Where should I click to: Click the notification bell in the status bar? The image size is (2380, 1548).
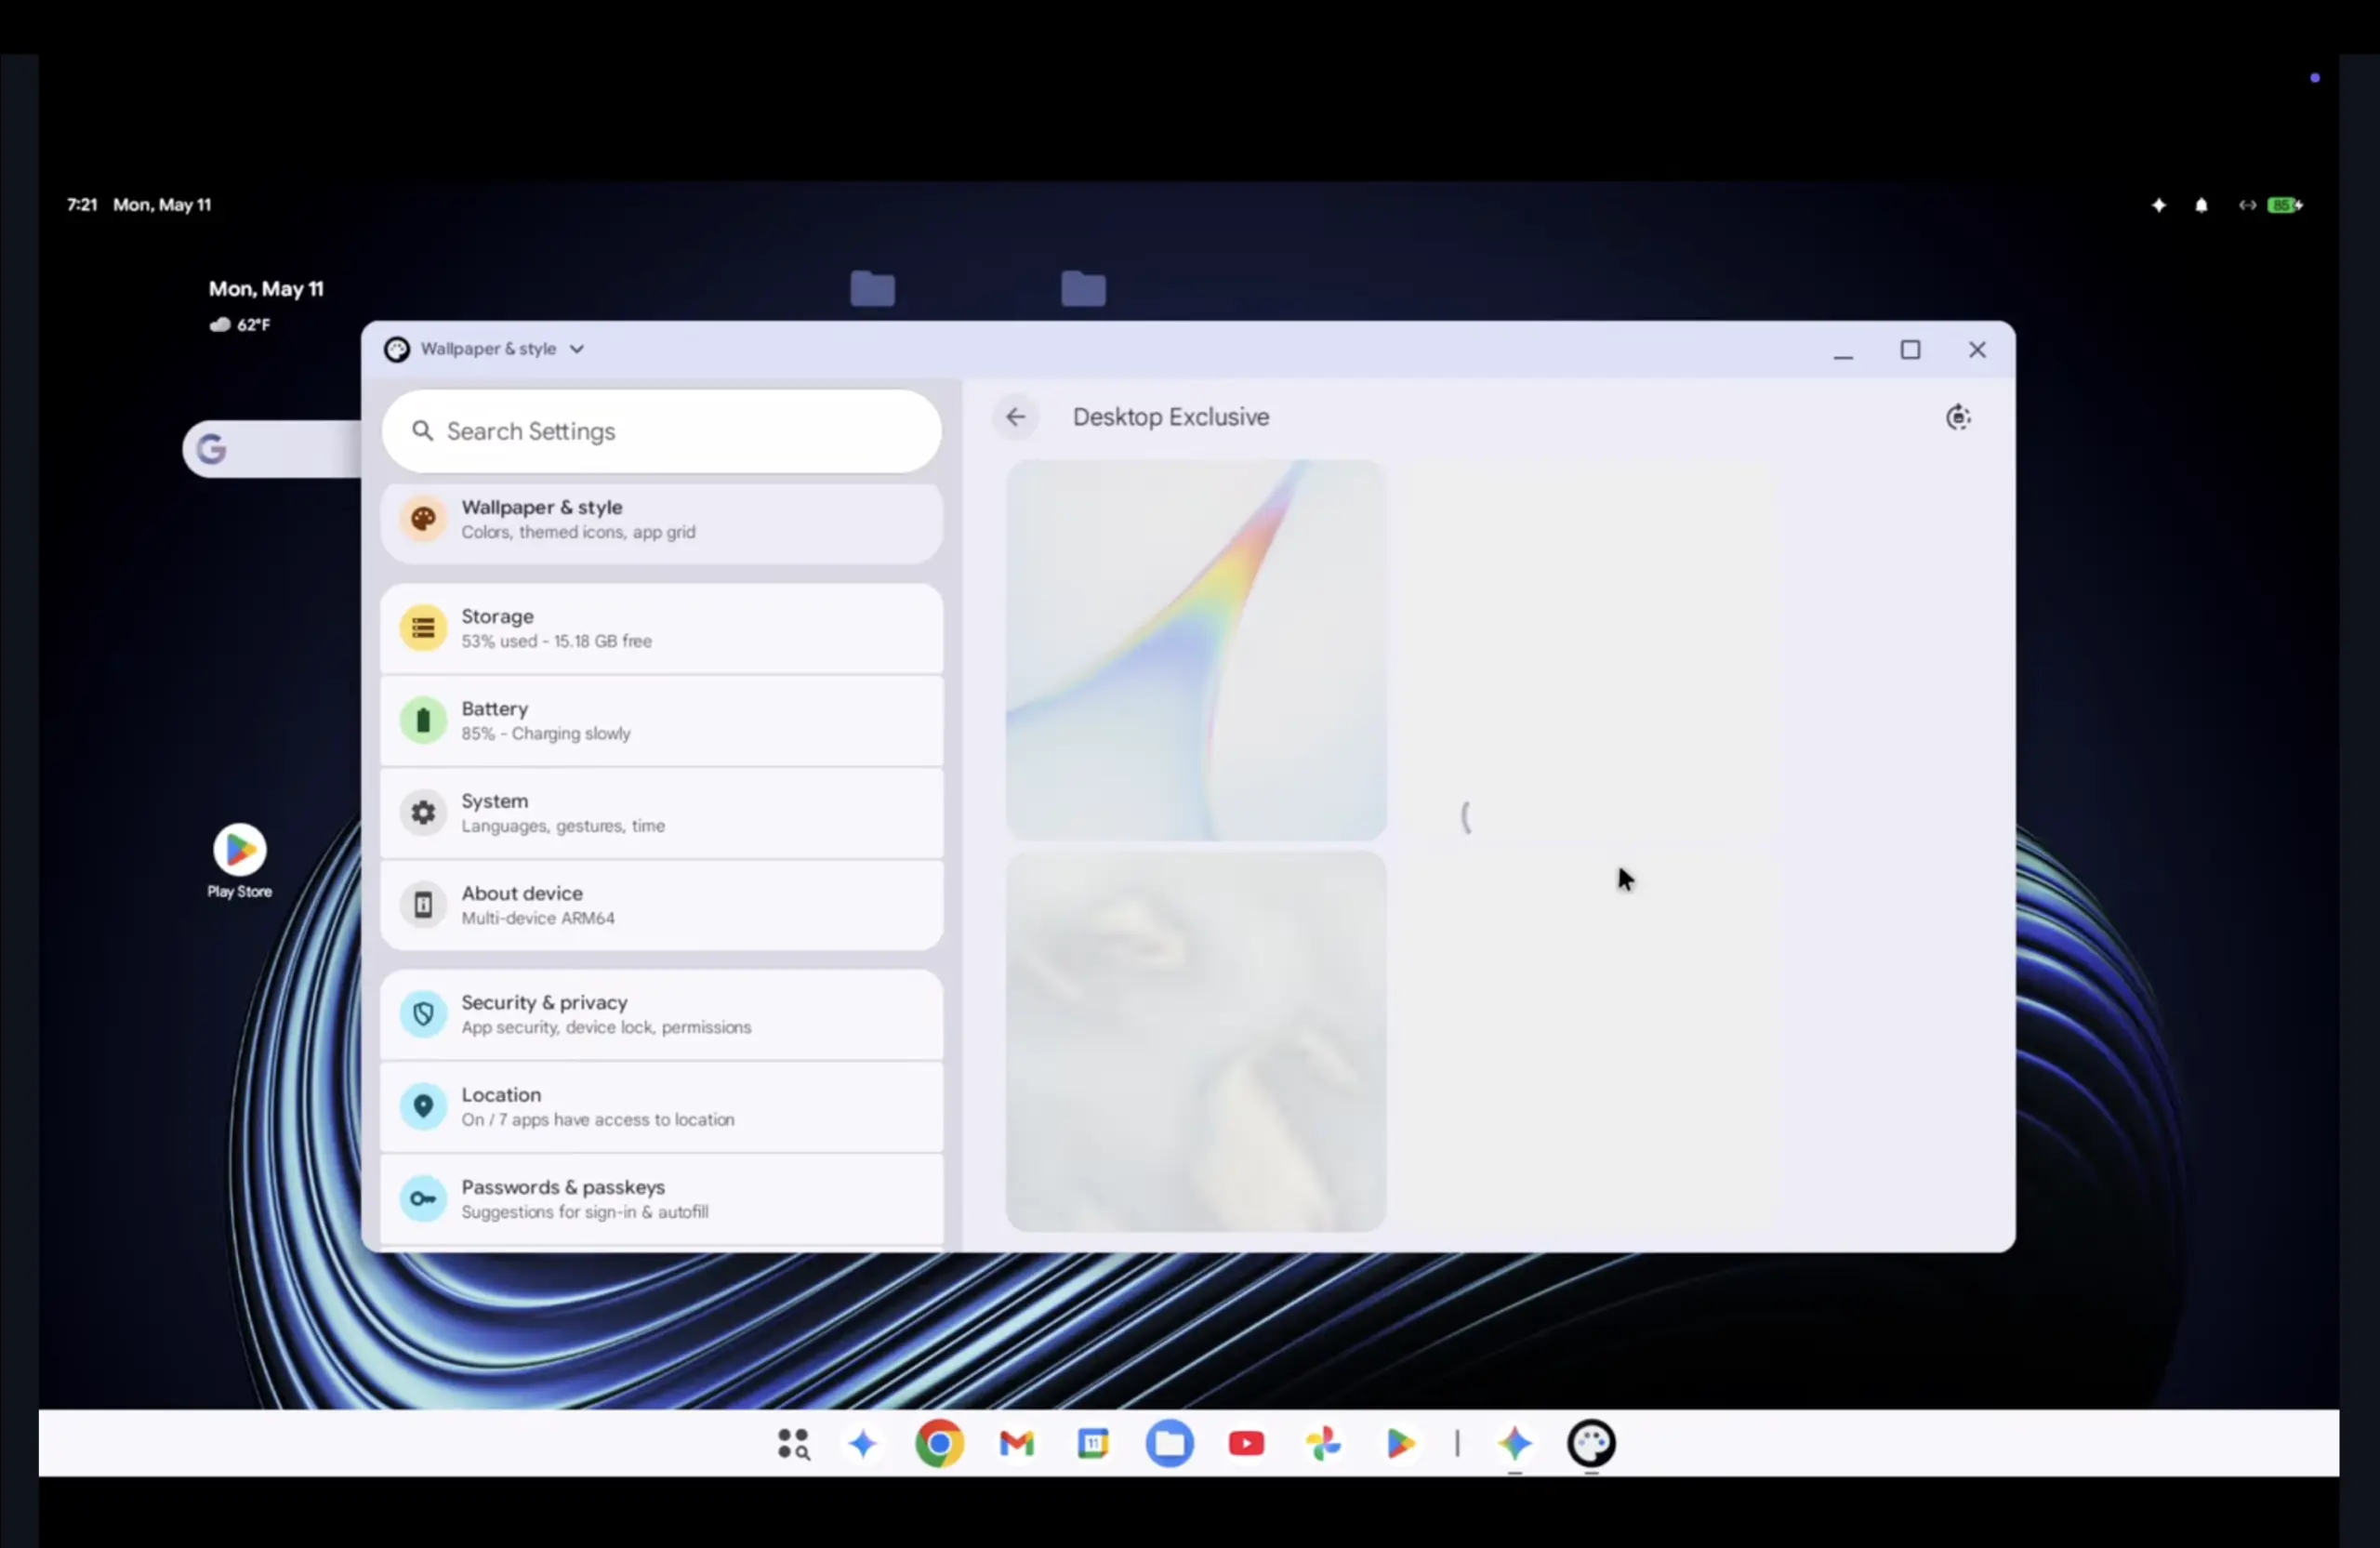2201,205
